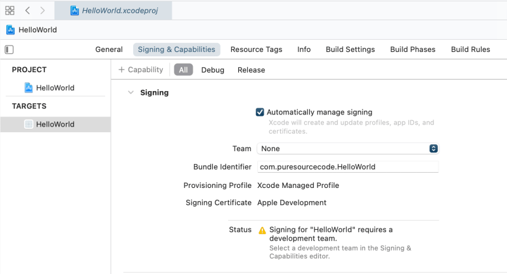The image size is (507, 274).
Task: Switch to the General tab
Action: [108, 49]
